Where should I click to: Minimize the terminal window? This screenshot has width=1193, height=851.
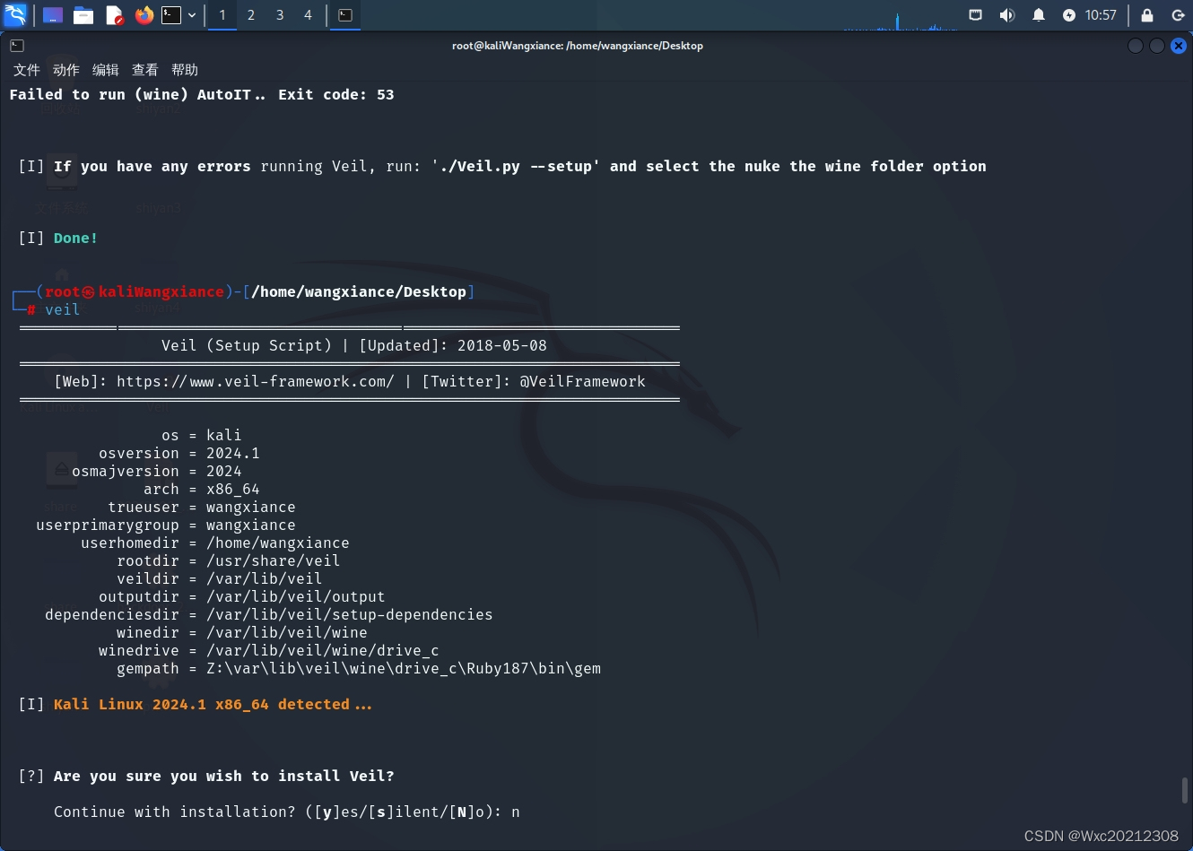coord(1136,46)
